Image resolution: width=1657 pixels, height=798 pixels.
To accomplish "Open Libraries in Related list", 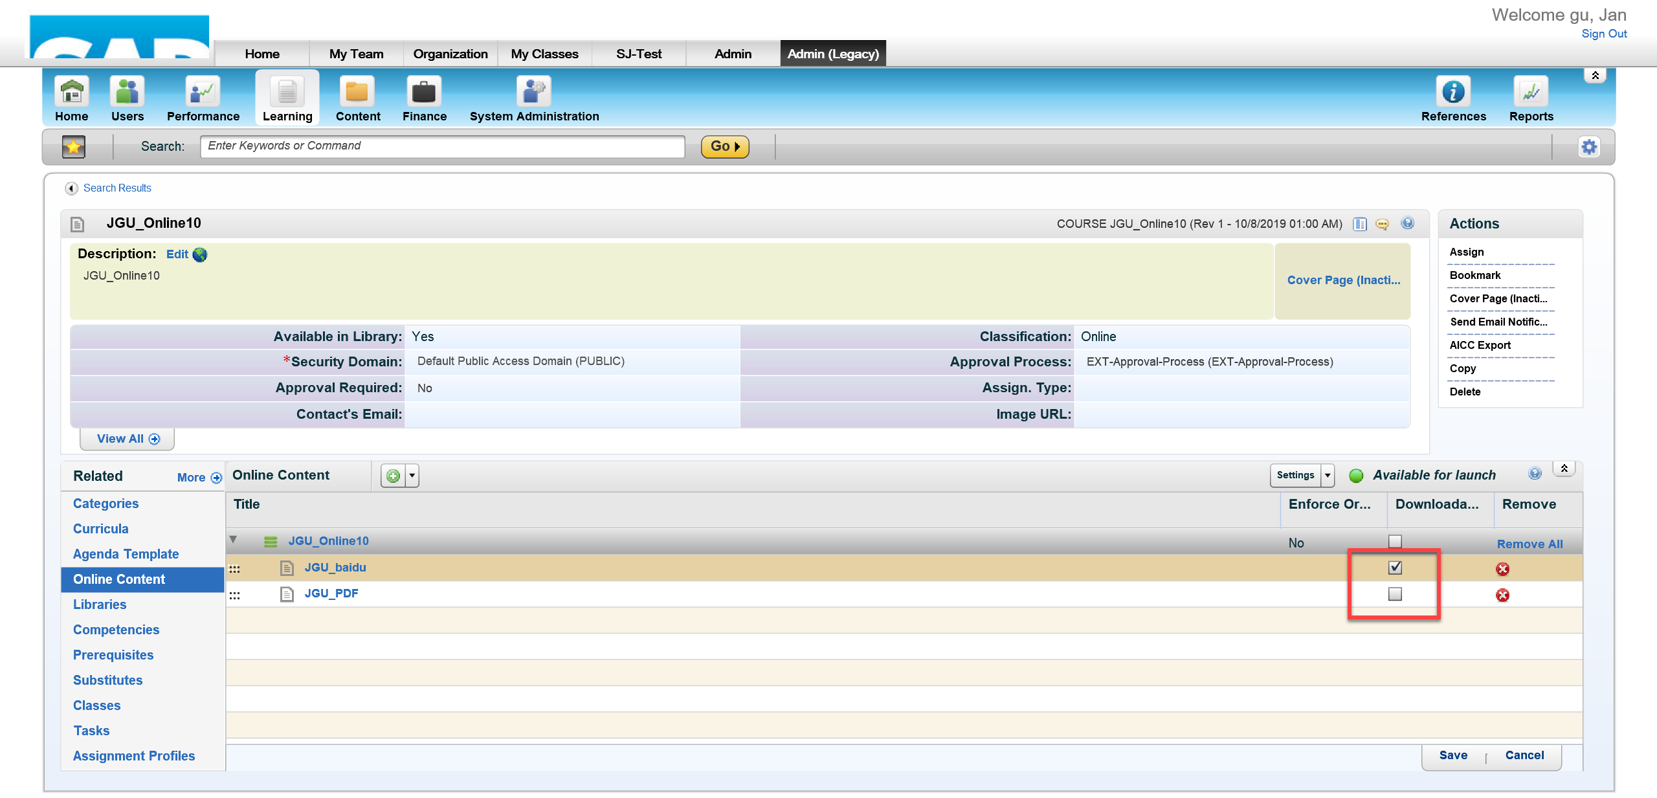I will coord(100,604).
